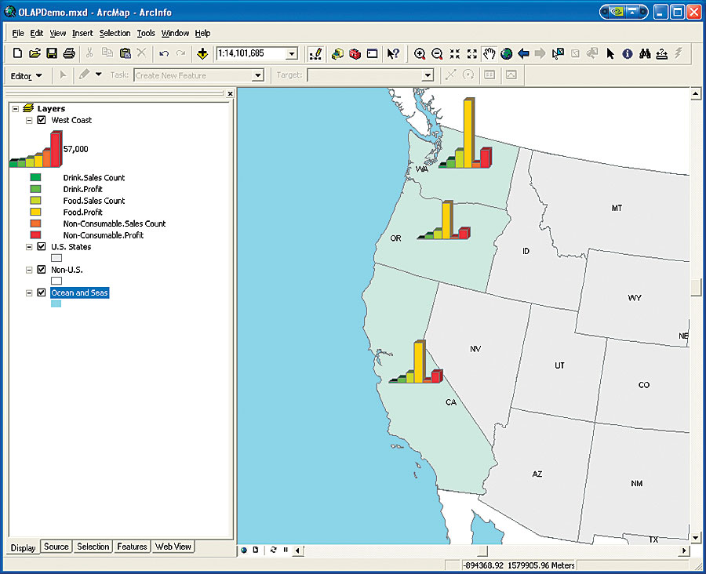Click the Food.Profit yellow swatch
Image resolution: width=706 pixels, height=574 pixels.
tap(35, 212)
